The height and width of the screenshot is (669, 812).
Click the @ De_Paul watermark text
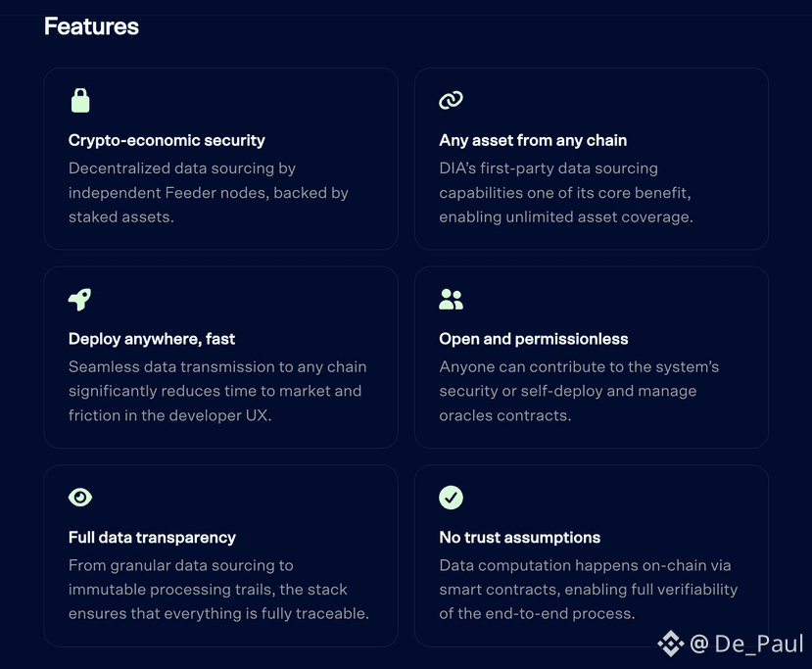[746, 644]
